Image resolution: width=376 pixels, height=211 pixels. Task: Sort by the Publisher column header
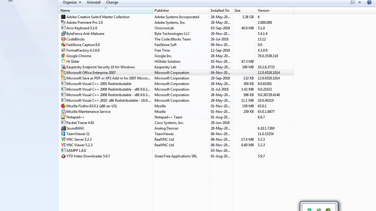coord(181,11)
